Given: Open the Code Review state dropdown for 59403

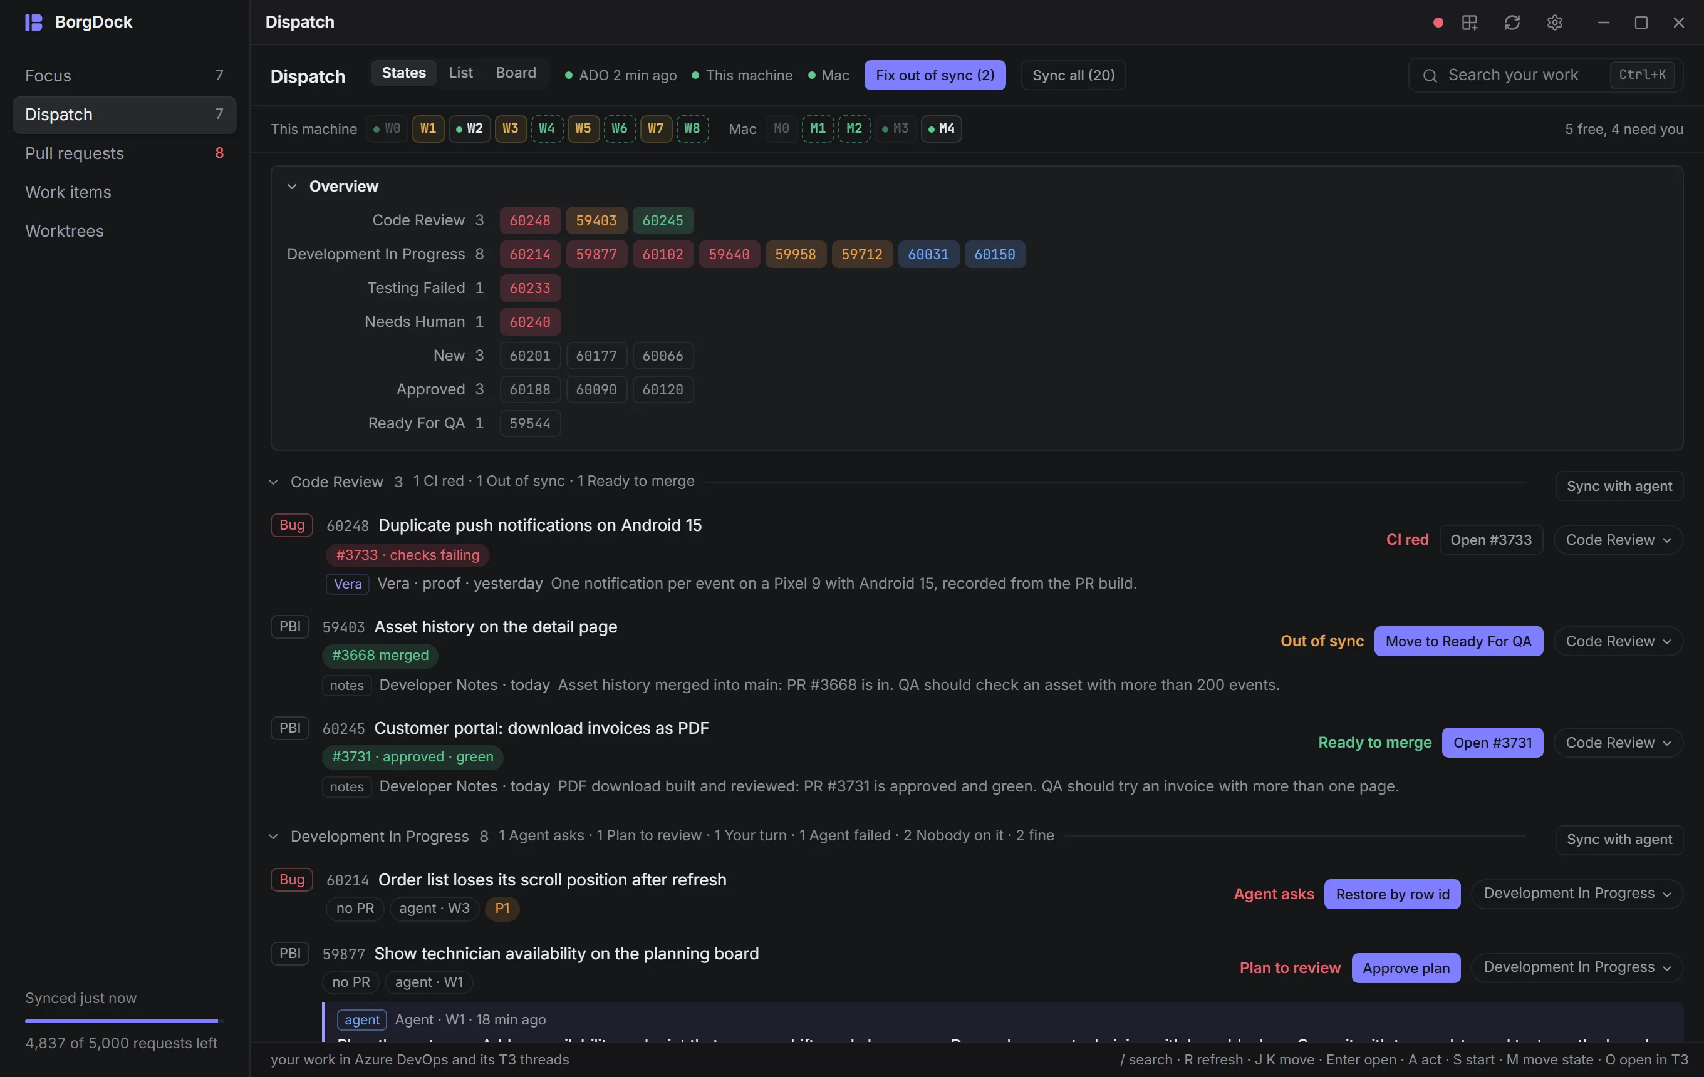Looking at the screenshot, I should pyautogui.click(x=1618, y=641).
